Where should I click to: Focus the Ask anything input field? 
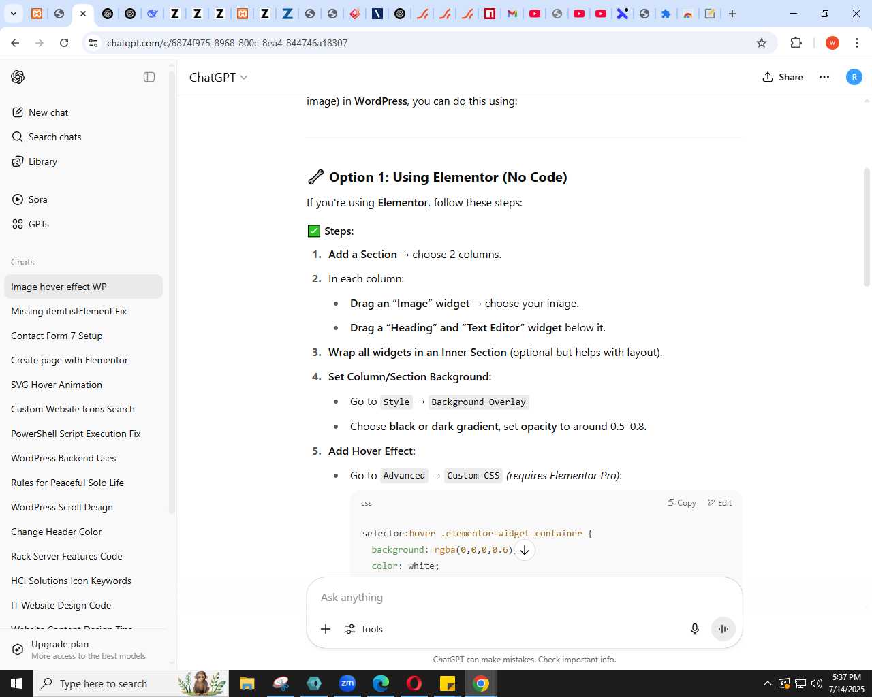(523, 597)
